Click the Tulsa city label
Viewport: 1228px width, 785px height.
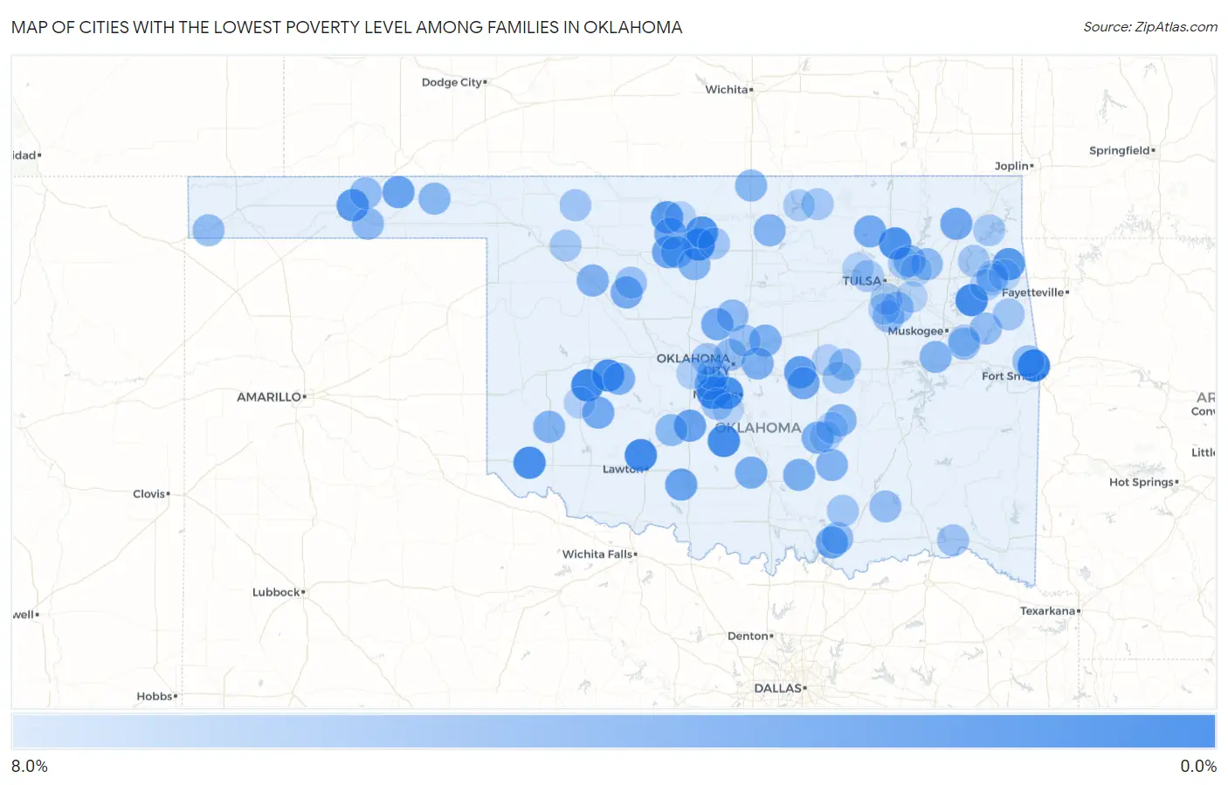pos(862,280)
